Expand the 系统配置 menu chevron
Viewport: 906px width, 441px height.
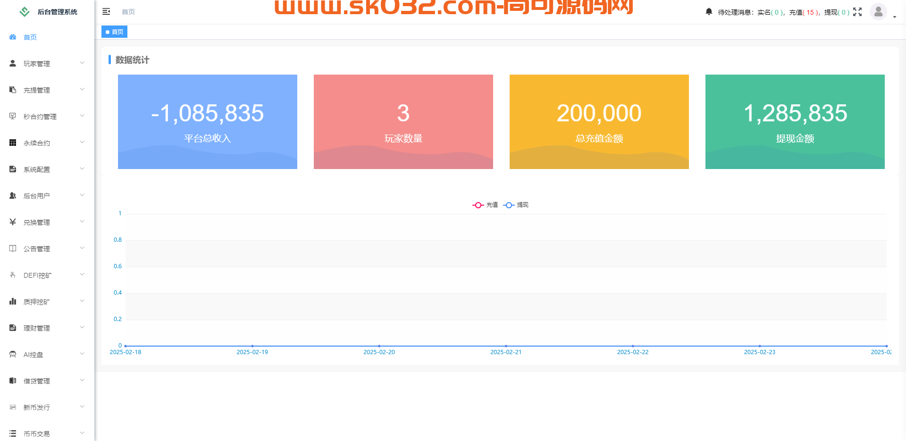[x=83, y=169]
